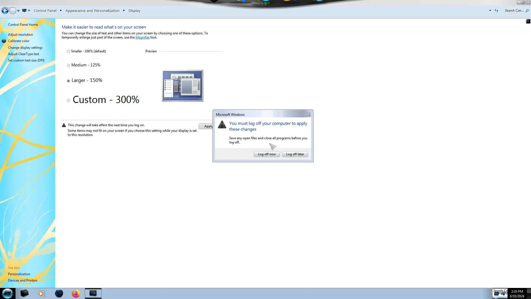Open recent pages dropdown arrow
531x299 pixels.
[18, 11]
